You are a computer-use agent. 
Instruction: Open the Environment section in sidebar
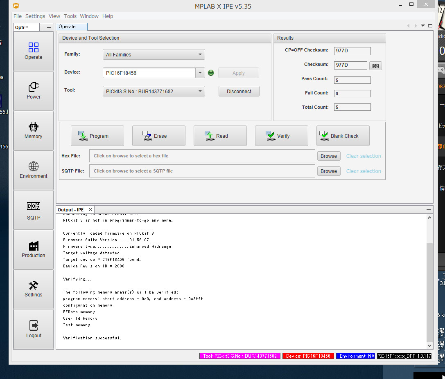click(x=34, y=170)
